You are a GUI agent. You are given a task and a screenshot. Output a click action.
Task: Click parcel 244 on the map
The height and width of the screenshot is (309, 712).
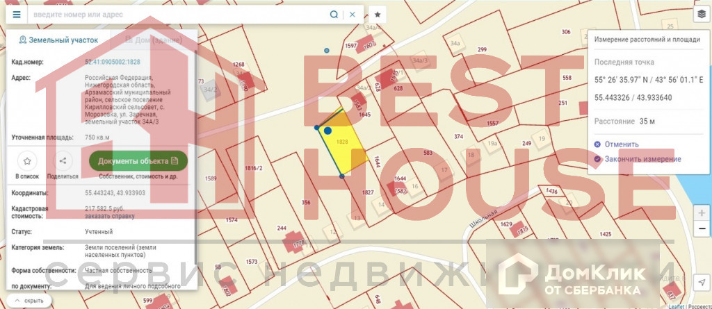coord(282,228)
